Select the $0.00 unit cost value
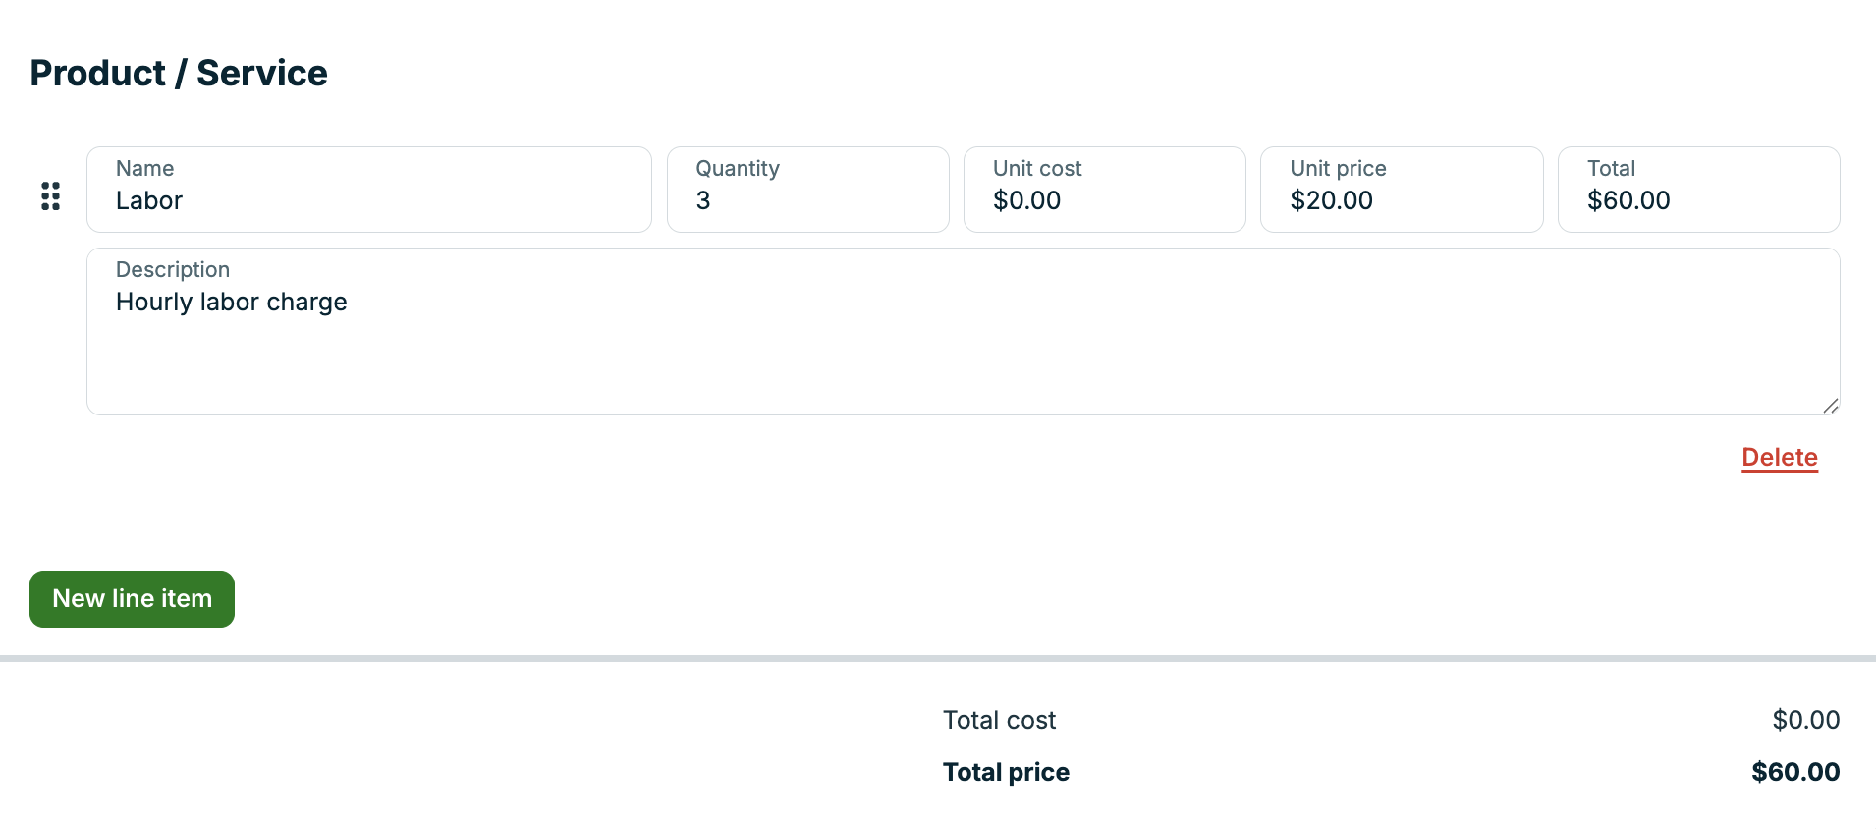1876x829 pixels. pos(1026,201)
